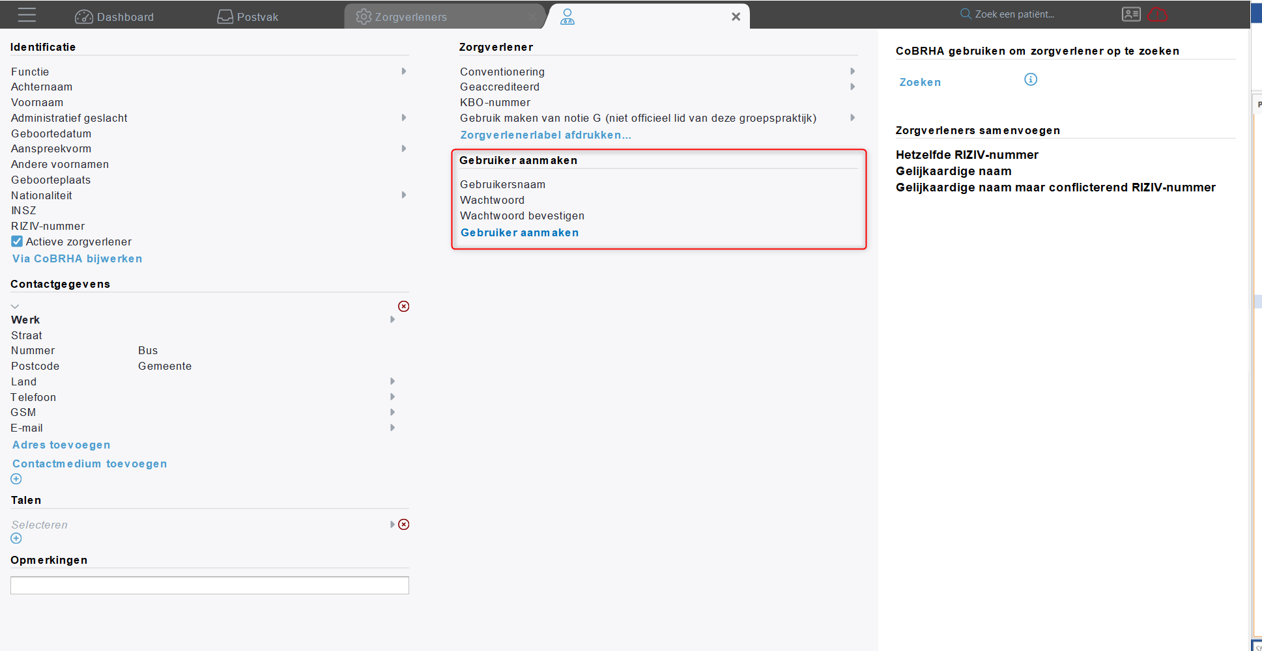The width and height of the screenshot is (1262, 651).
Task: Open the ID card reader icon
Action: [1131, 14]
